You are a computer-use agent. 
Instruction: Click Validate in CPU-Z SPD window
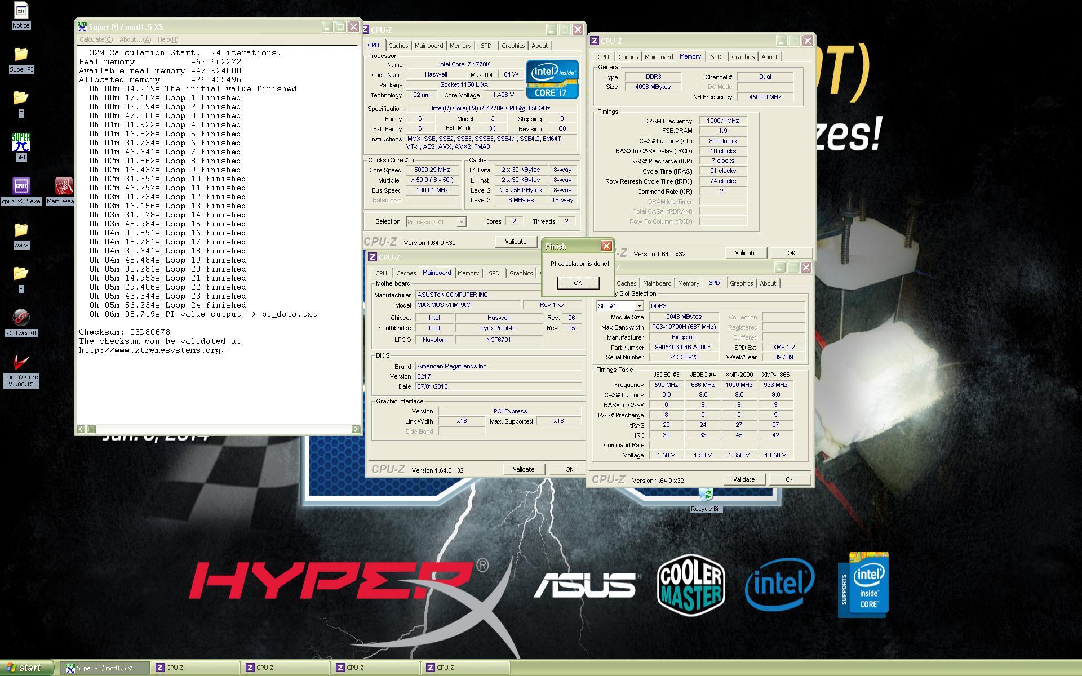pyautogui.click(x=743, y=479)
